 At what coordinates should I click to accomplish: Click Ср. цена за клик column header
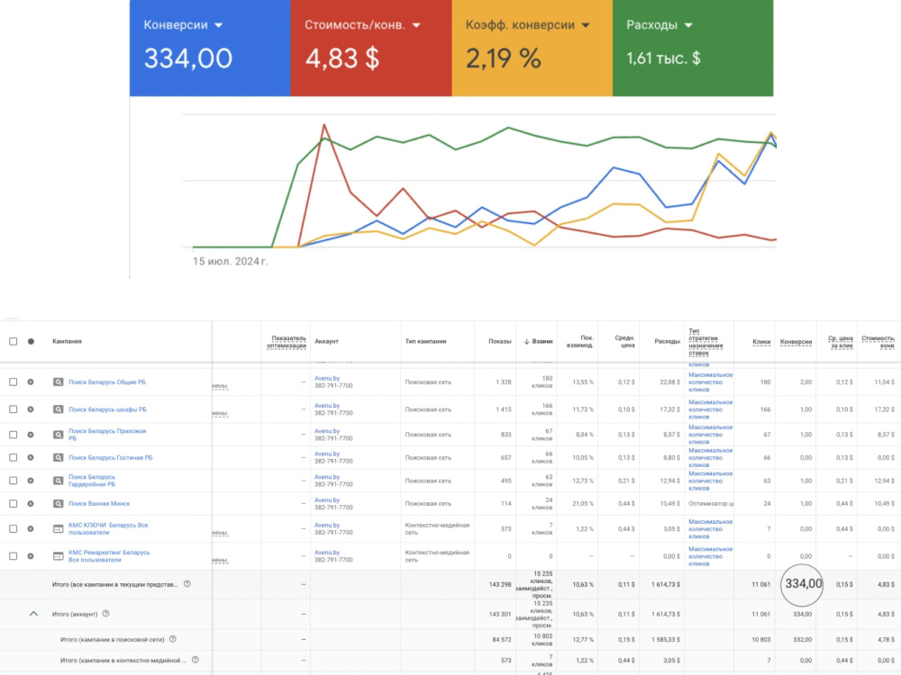pos(840,341)
